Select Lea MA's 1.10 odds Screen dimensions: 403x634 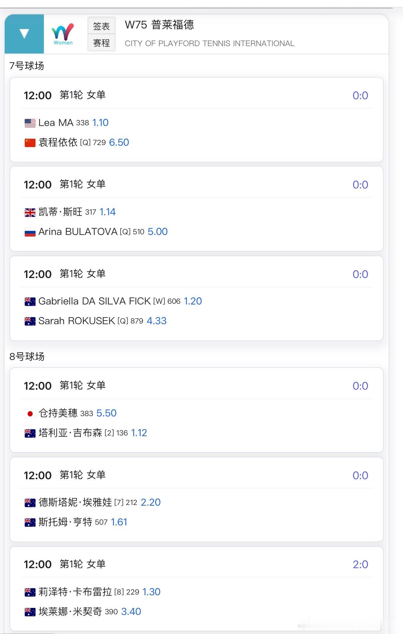tap(100, 123)
